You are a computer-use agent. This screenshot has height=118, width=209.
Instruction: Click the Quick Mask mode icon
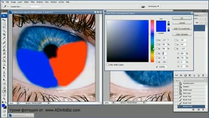click(x=4, y=111)
